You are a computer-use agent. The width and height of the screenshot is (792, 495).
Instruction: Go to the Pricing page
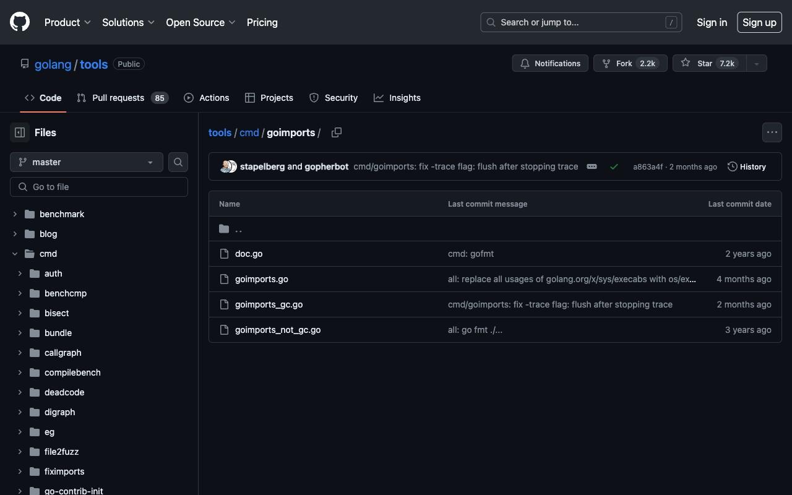point(262,22)
